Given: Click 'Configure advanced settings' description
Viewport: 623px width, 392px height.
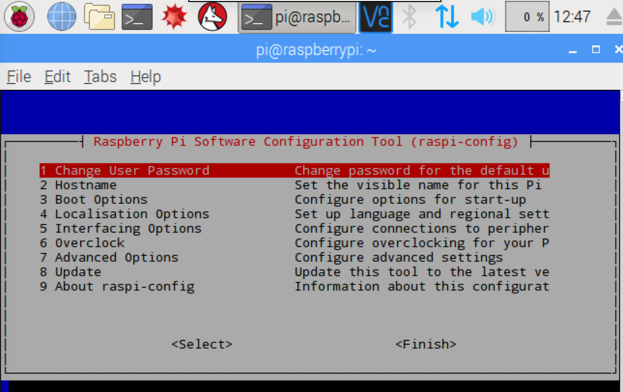Looking at the screenshot, I should (x=399, y=257).
